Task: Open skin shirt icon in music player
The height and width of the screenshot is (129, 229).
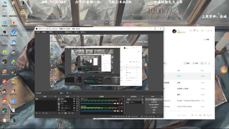Action: [191, 31]
